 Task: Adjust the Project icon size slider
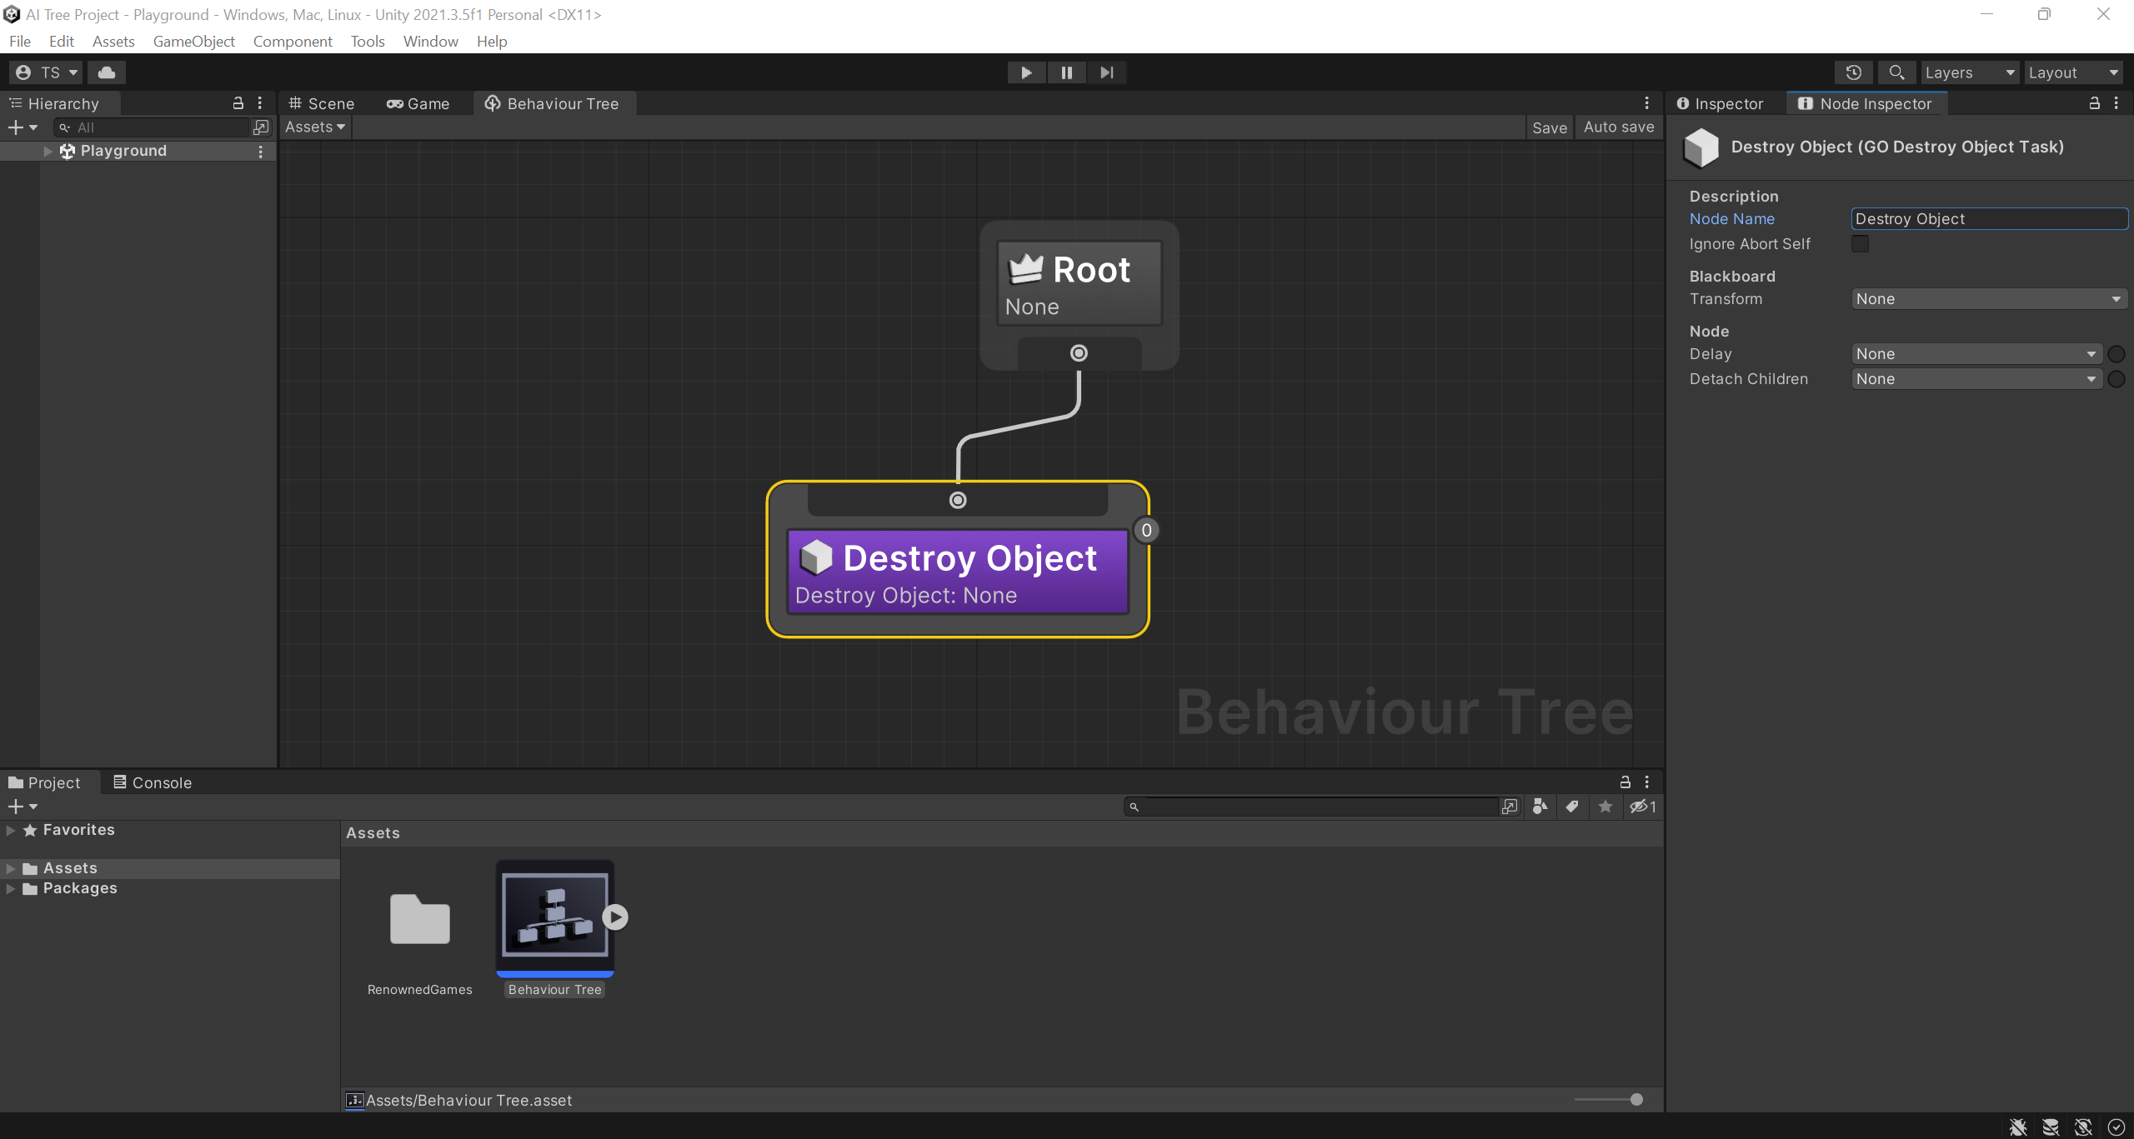(1636, 1100)
